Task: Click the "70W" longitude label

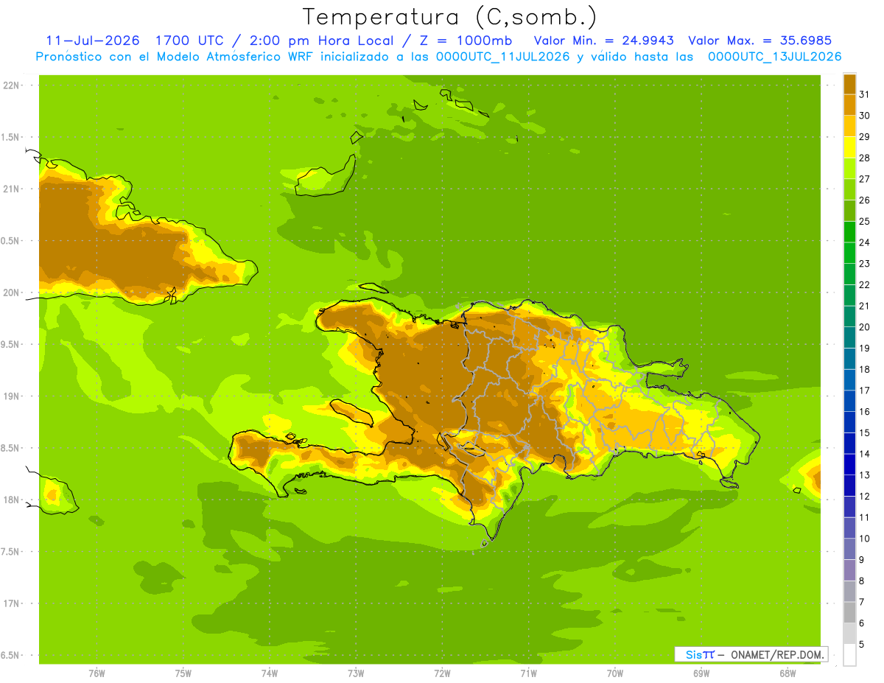Action: (x=614, y=673)
